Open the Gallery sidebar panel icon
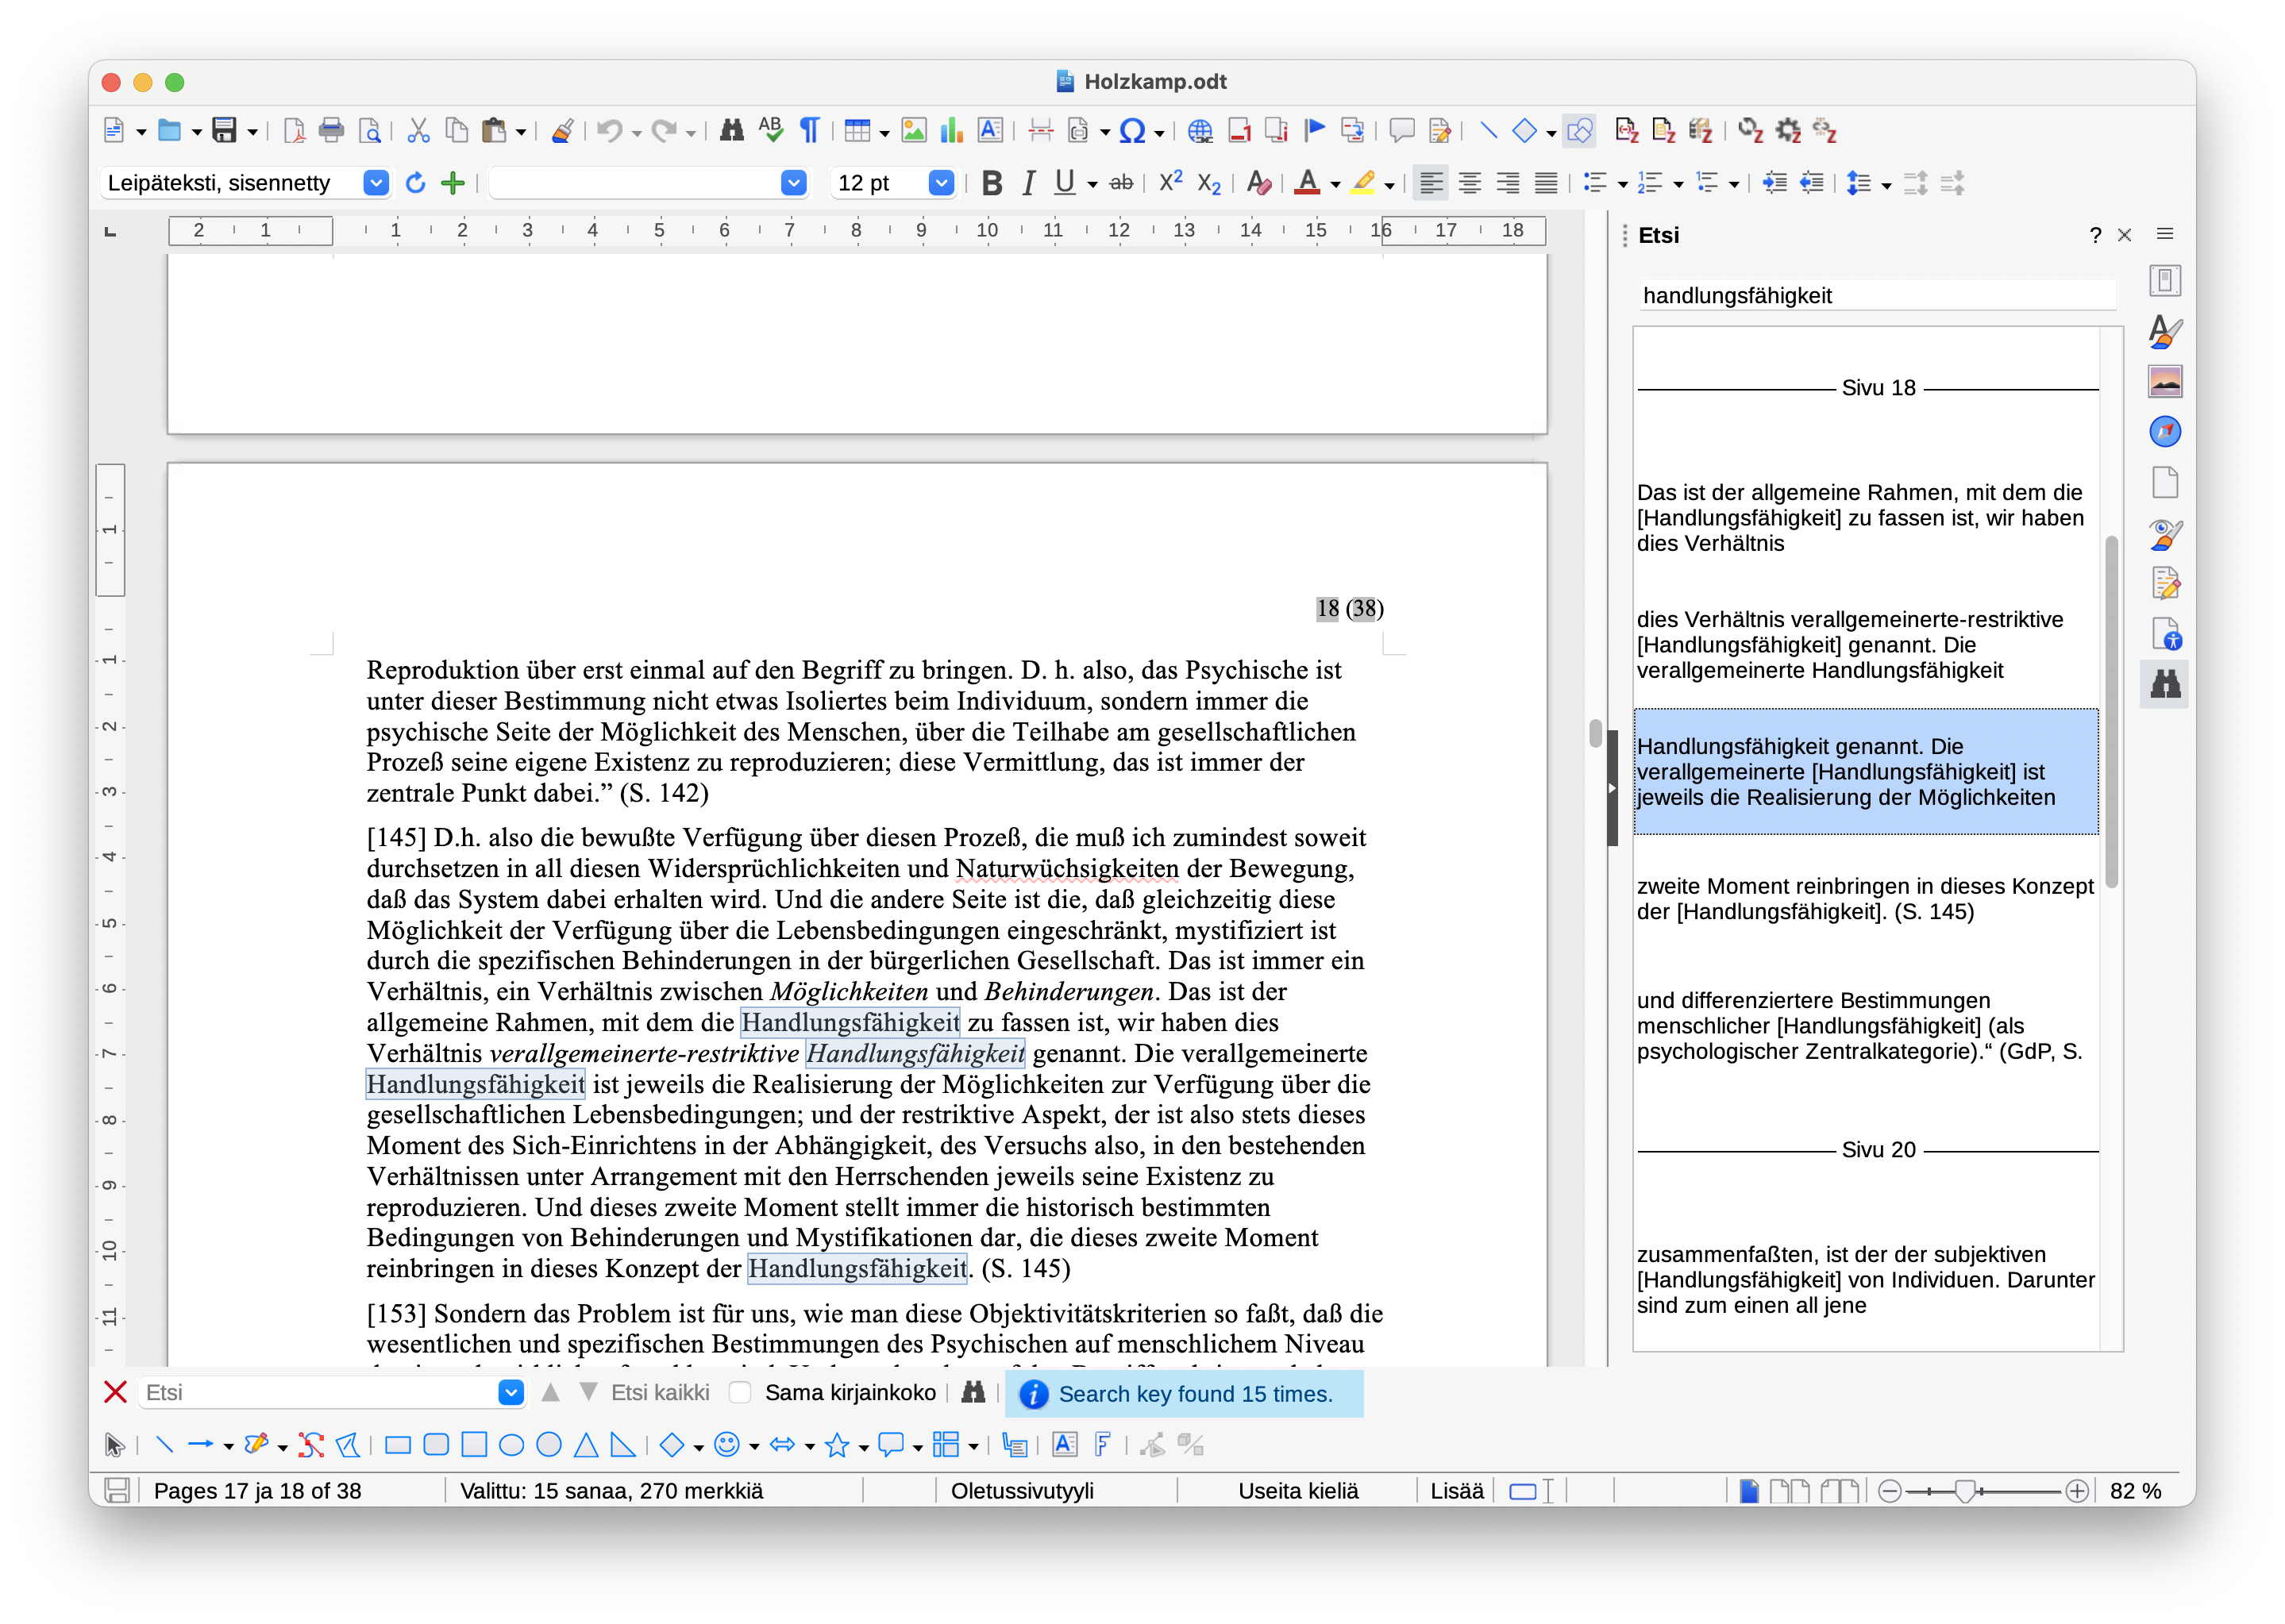The width and height of the screenshot is (2285, 1624). pyautogui.click(x=2164, y=381)
